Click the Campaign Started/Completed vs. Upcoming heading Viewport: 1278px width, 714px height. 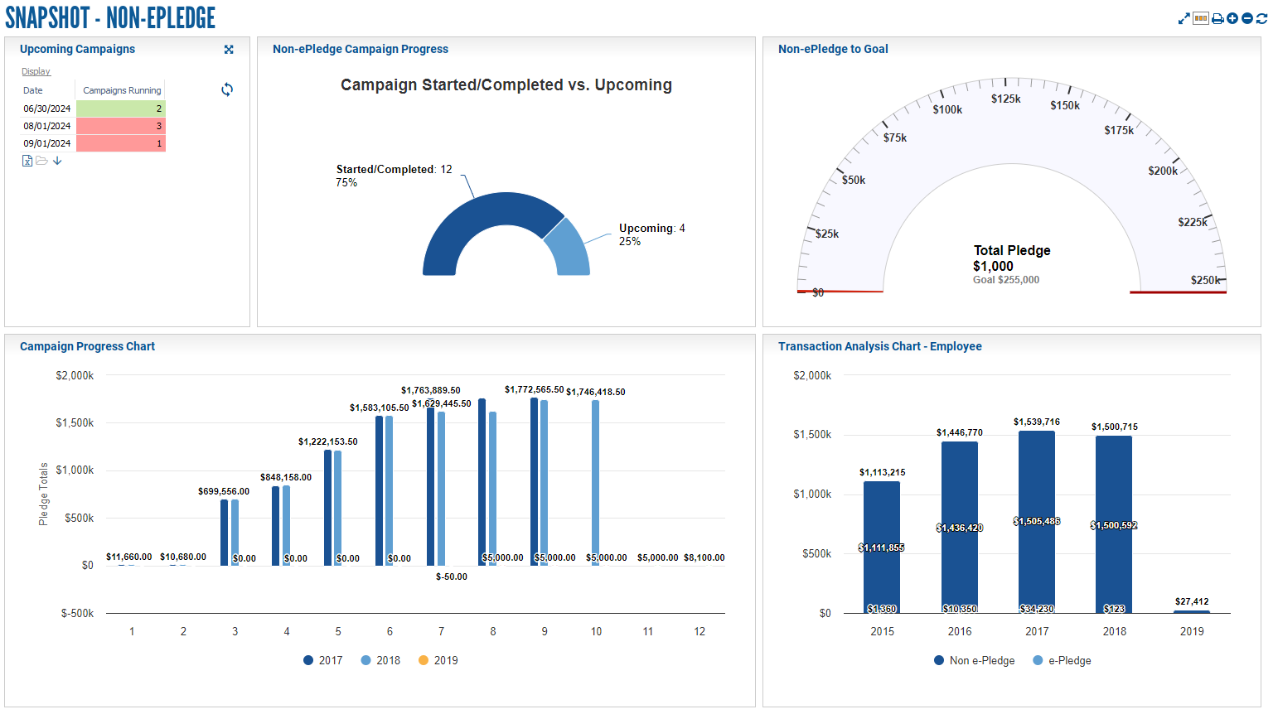tap(506, 84)
